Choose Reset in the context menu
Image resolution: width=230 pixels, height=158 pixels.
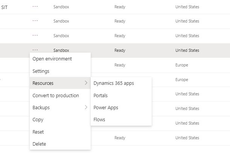coord(38,132)
